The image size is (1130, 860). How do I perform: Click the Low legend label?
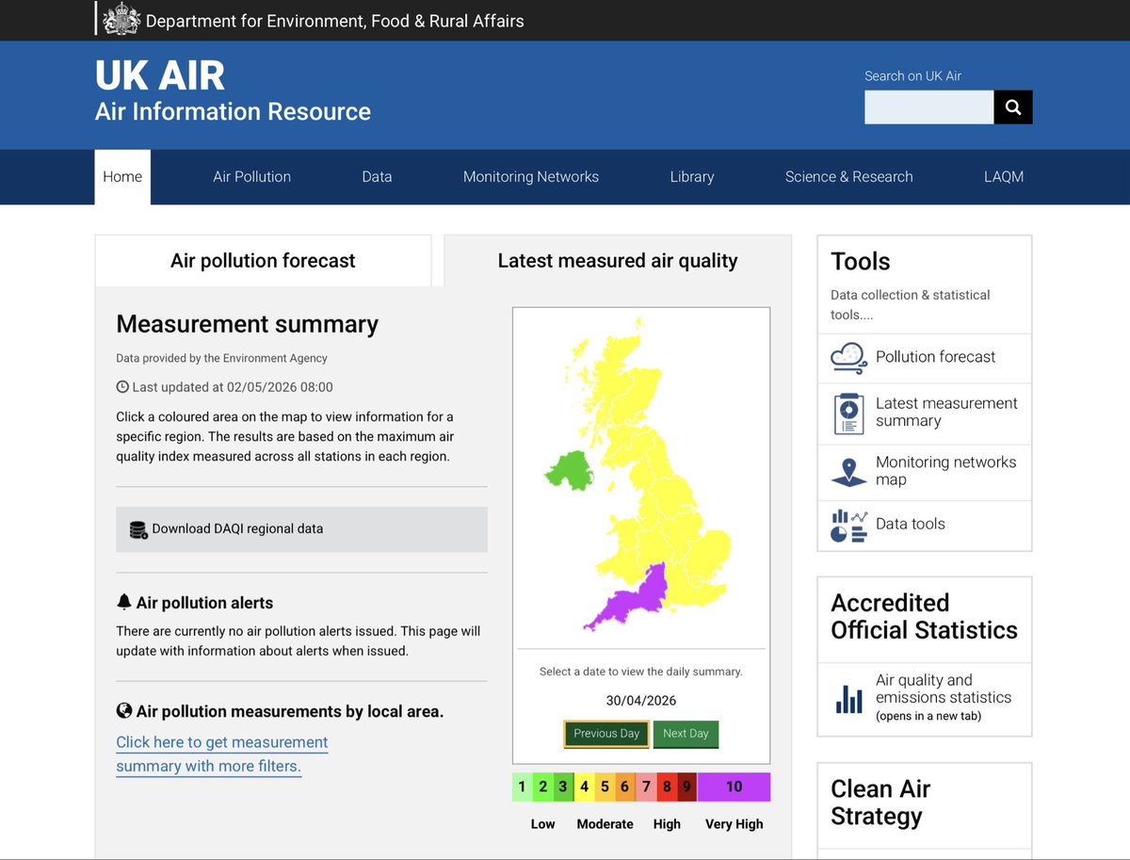543,824
